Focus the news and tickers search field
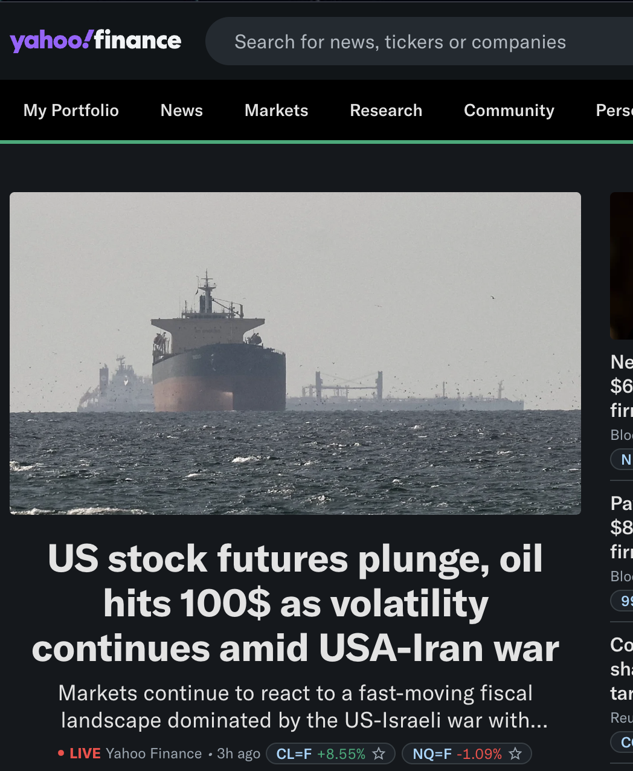 [419, 41]
